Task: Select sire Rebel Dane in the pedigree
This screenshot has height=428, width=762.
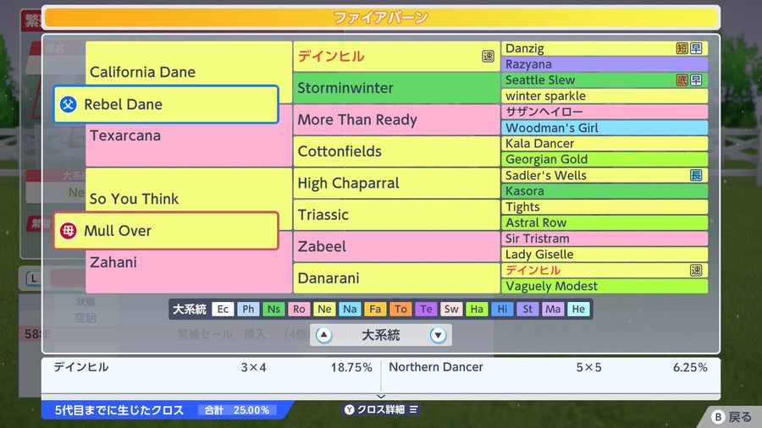Action: [x=166, y=104]
